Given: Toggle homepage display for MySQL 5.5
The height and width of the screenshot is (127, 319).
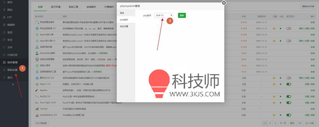Looking at the screenshot, I should tap(289, 97).
